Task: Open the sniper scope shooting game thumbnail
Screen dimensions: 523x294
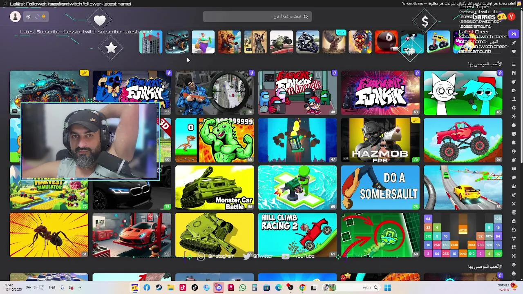Action: click(215, 93)
